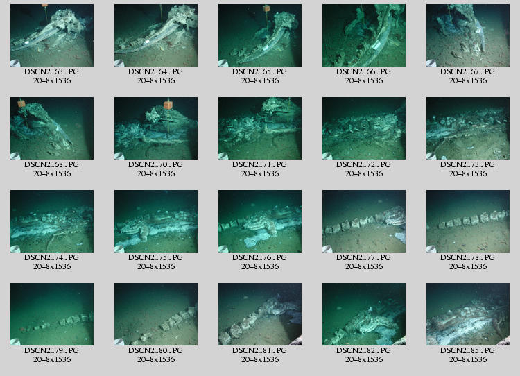
Task: Open thumbnail DSCN2175.JPG
Action: coord(156,221)
